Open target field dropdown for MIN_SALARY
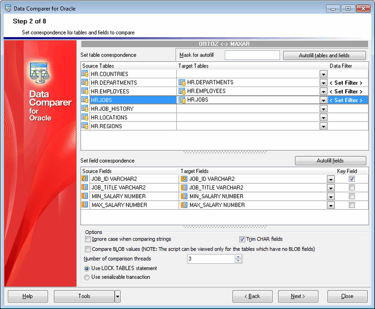375x309 pixels. pos(331,197)
